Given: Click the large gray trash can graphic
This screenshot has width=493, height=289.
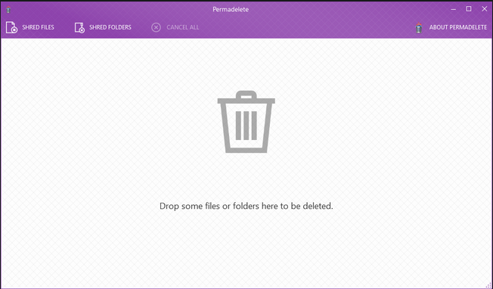Looking at the screenshot, I should tap(246, 122).
